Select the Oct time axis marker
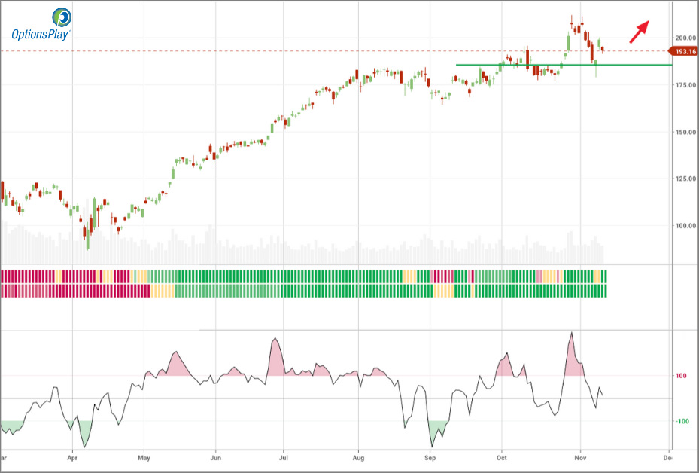The width and height of the screenshot is (699, 473). tap(501, 457)
